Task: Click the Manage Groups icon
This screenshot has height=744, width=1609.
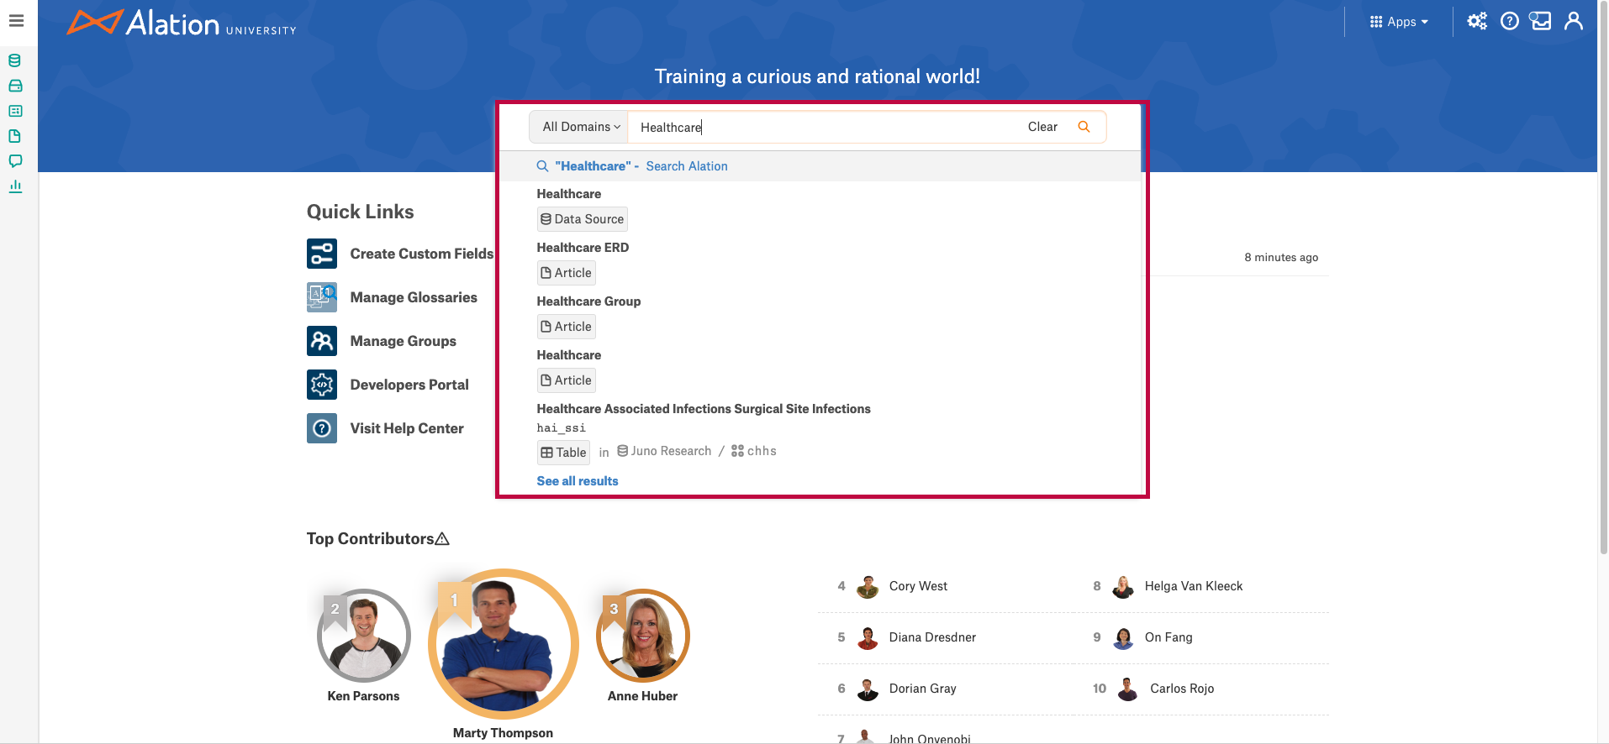Action: [x=322, y=341]
